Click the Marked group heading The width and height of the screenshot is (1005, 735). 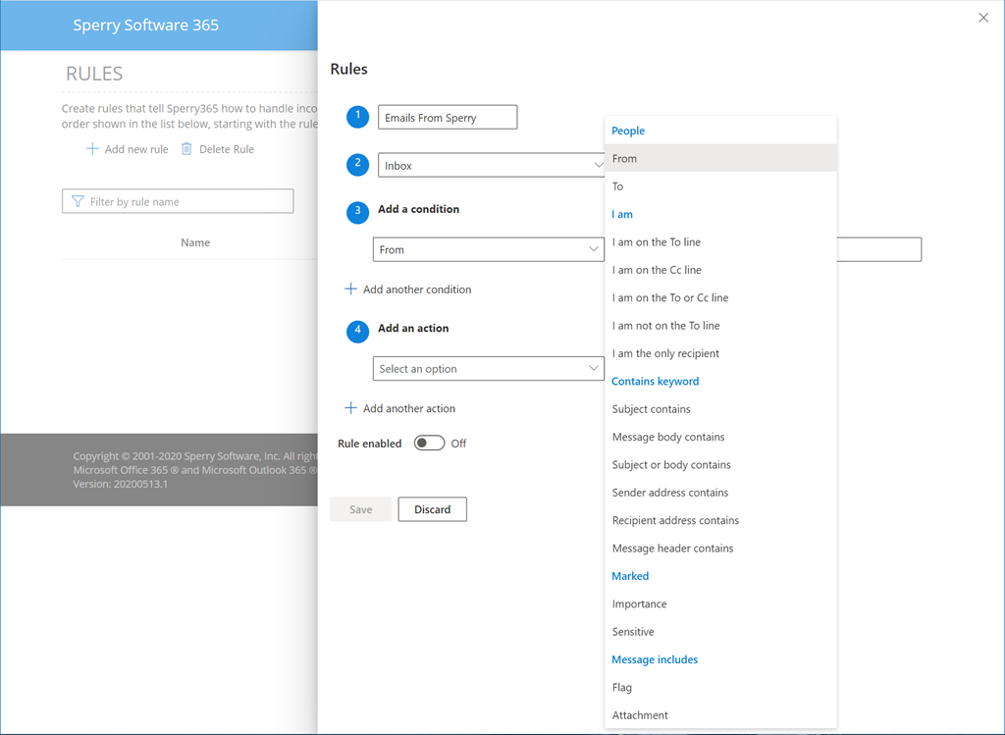(x=630, y=576)
